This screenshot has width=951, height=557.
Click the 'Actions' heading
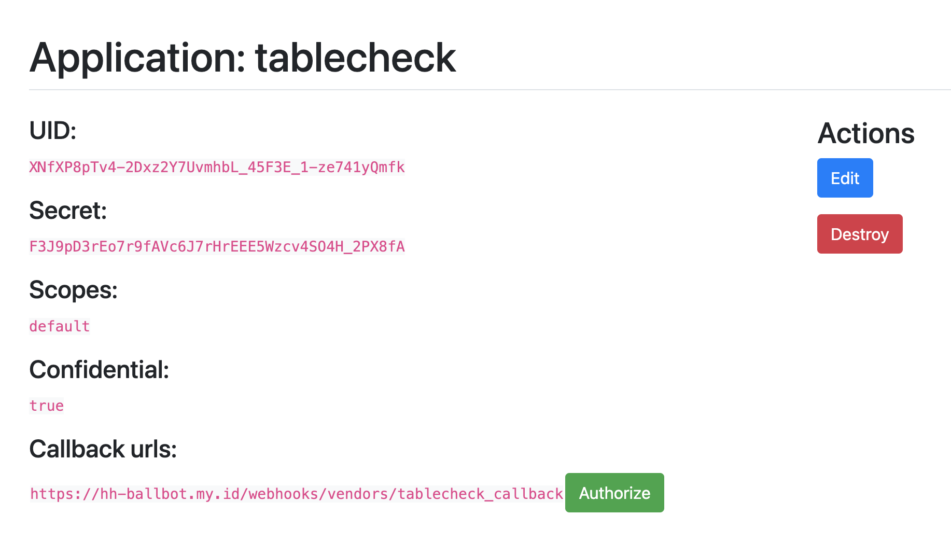[x=865, y=134]
